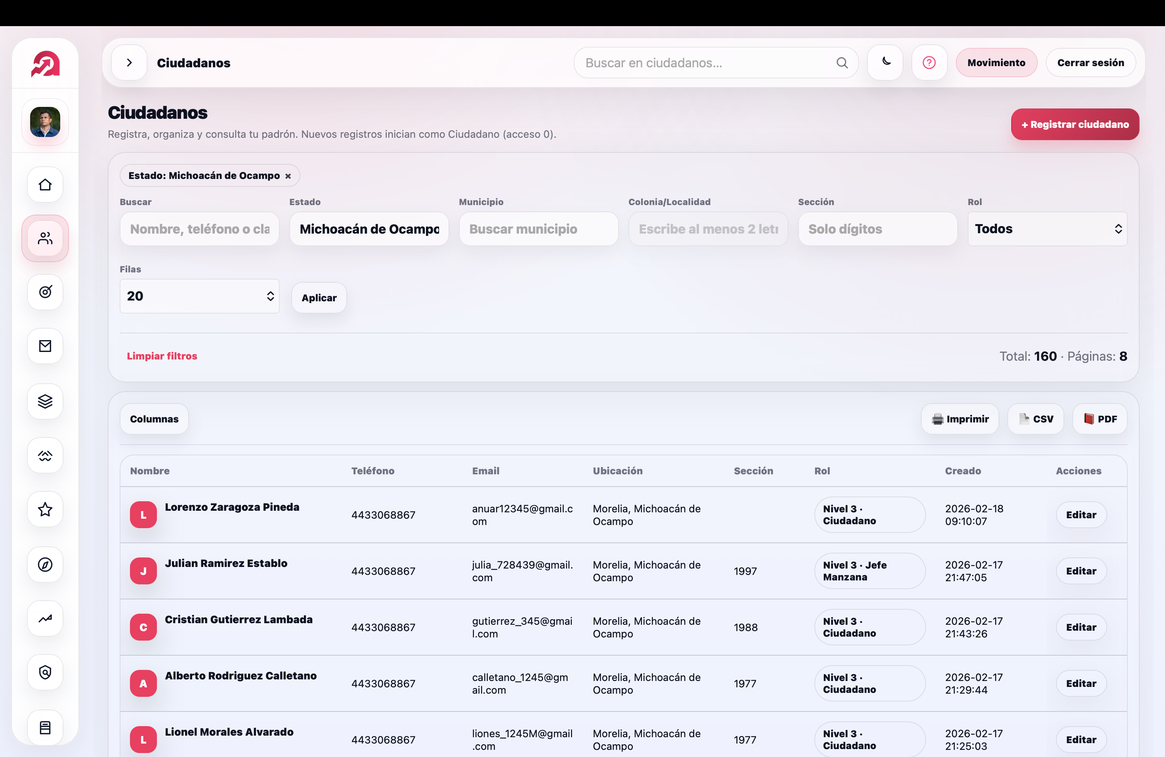The width and height of the screenshot is (1165, 757).
Task: Apply filters with Aplicar button
Action: [319, 298]
